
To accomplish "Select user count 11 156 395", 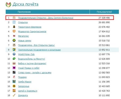I will 104,82.
